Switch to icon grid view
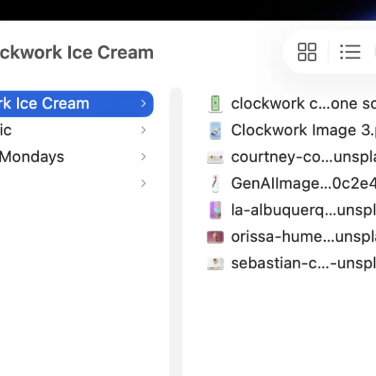376x376 pixels. [x=307, y=52]
